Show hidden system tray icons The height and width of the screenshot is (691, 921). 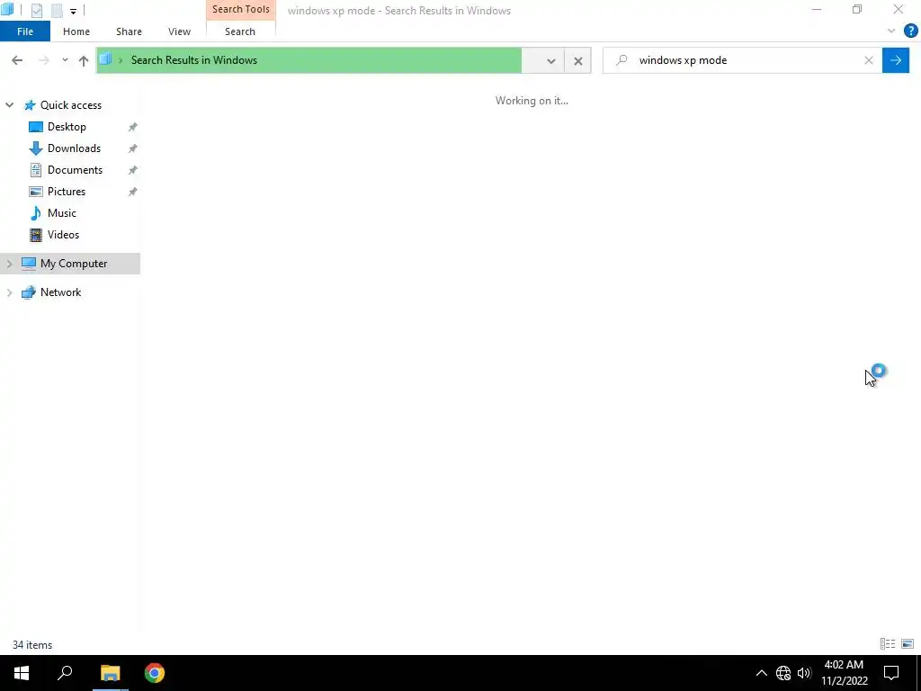tap(761, 673)
